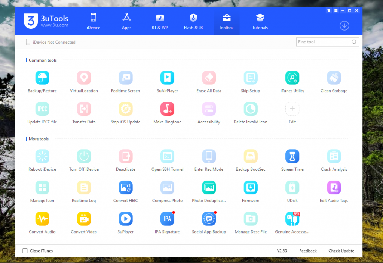The height and width of the screenshot is (263, 383).
Task: Open the skin shirt icon in title bar
Action: (x=329, y=10)
